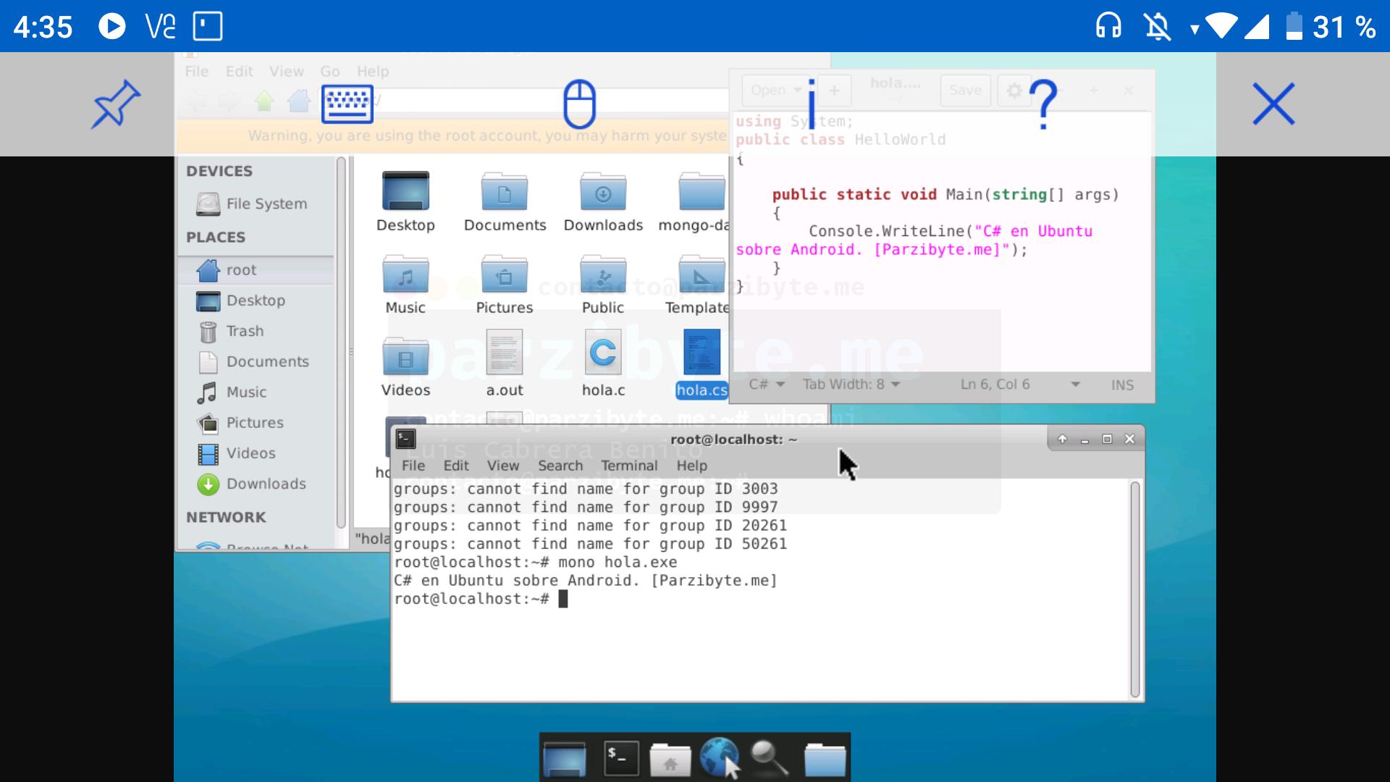The width and height of the screenshot is (1390, 782).
Task: Open Pictures in Places sidebar
Action: coord(241,422)
